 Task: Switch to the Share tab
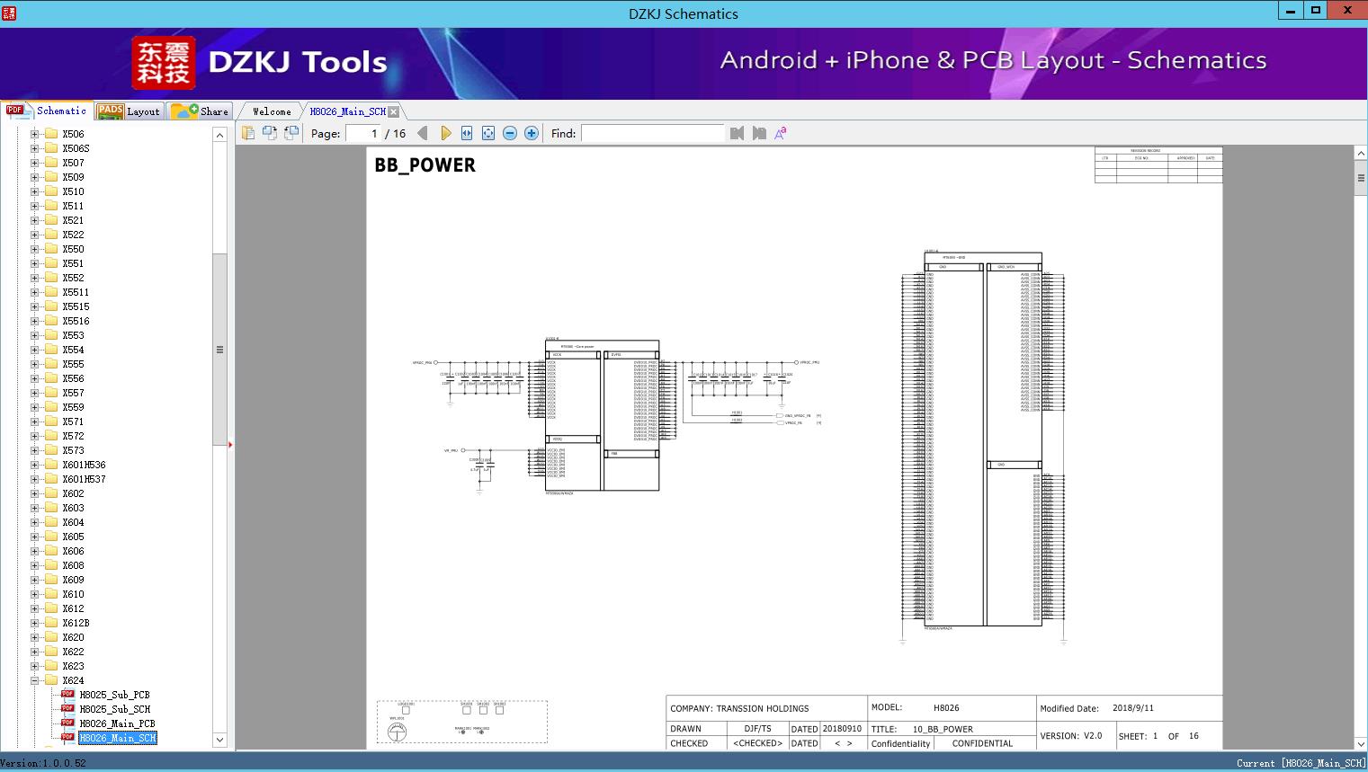200,111
